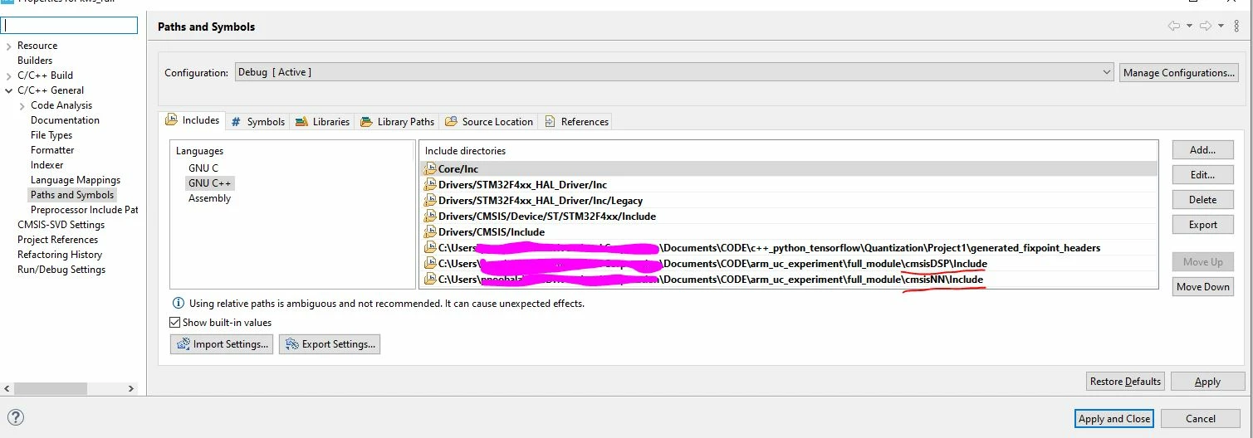Click the References tab icon

click(550, 122)
